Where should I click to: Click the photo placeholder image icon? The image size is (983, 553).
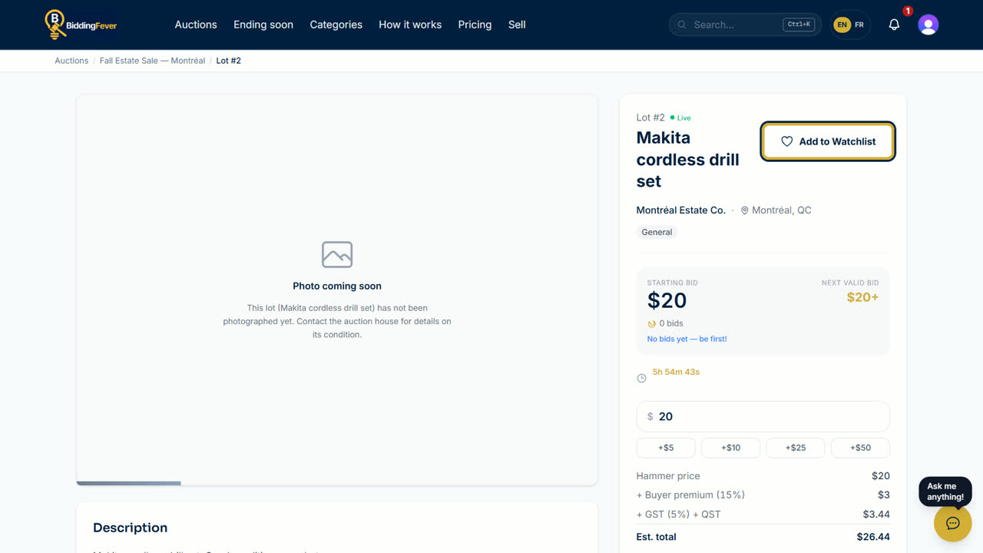(x=337, y=254)
